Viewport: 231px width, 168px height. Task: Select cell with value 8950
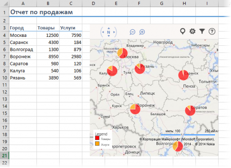pyautogui.click(x=48, y=56)
